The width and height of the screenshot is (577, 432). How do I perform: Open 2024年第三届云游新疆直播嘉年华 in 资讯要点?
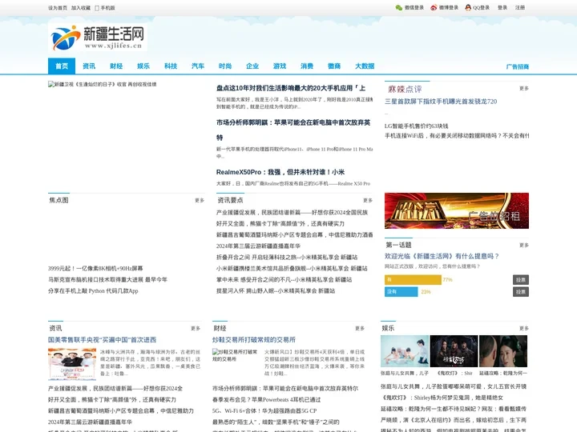258,246
